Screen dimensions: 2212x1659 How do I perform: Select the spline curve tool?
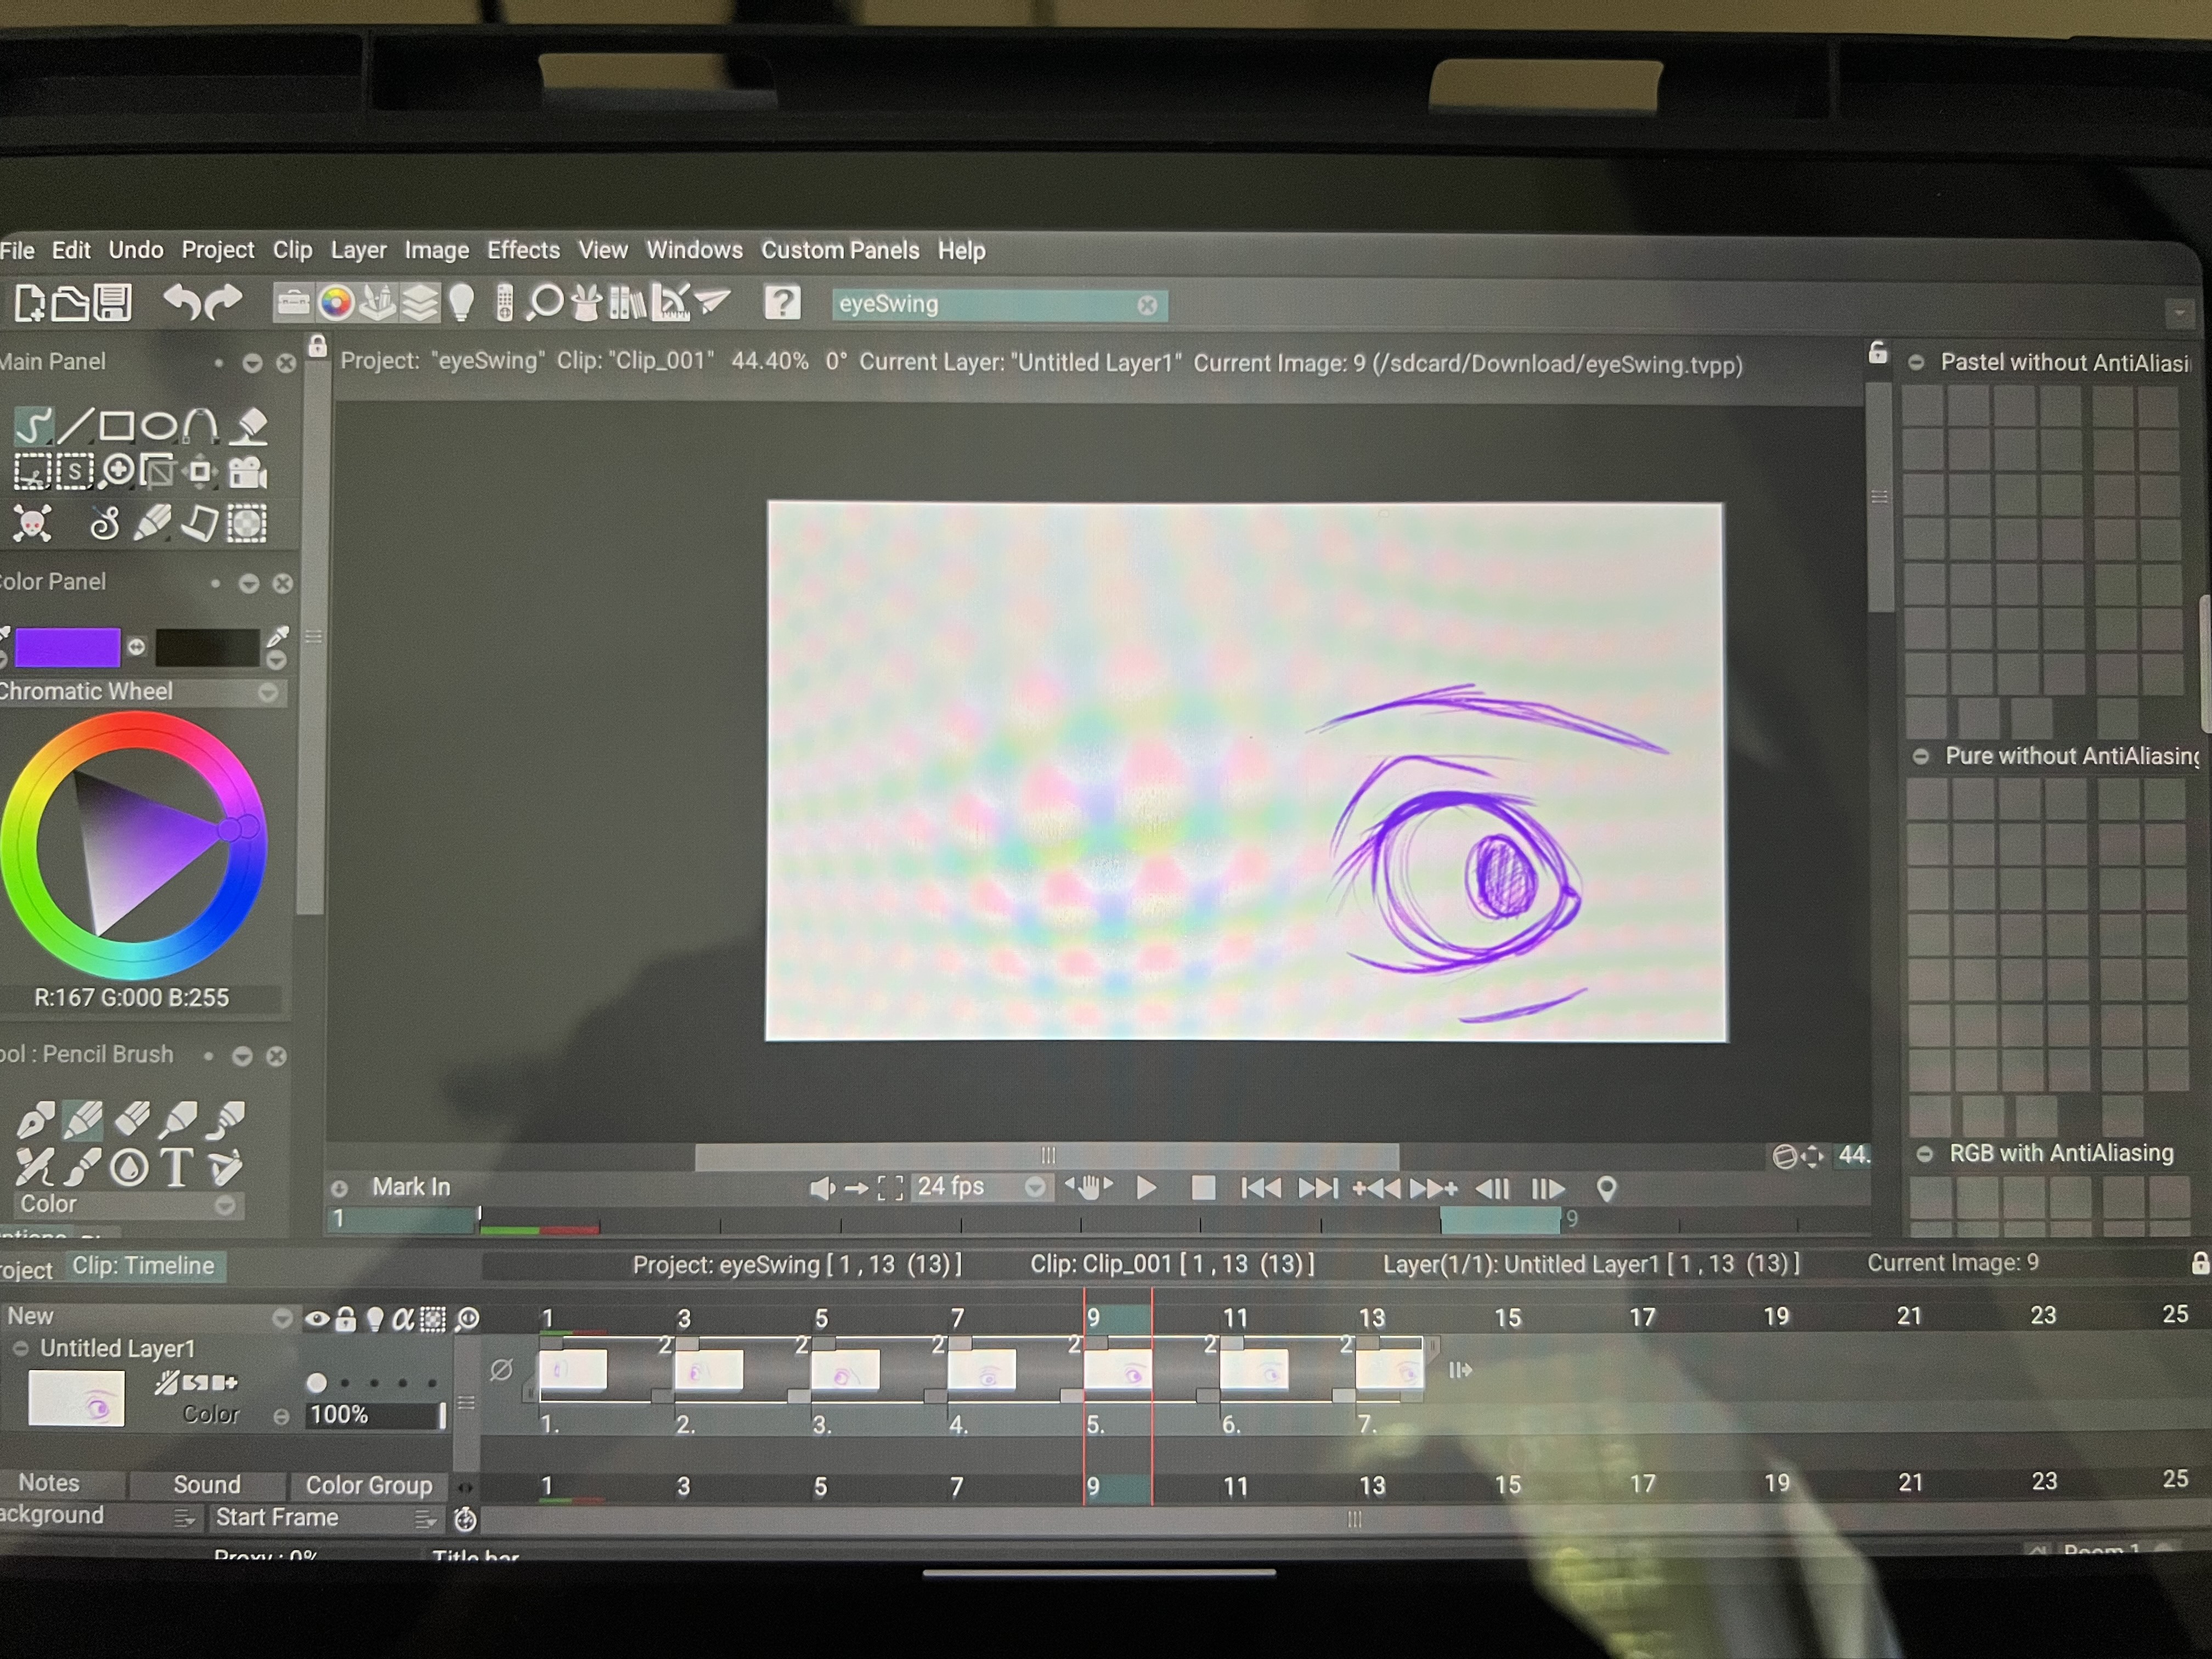pos(200,426)
